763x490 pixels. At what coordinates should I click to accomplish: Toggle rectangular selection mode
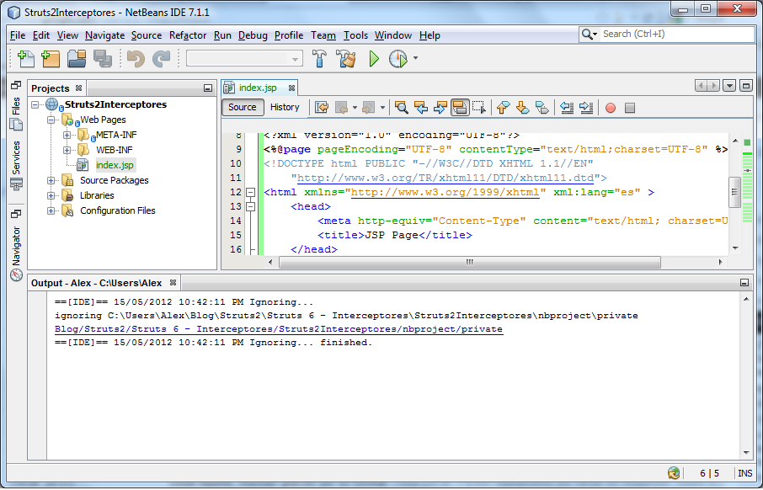pos(480,107)
